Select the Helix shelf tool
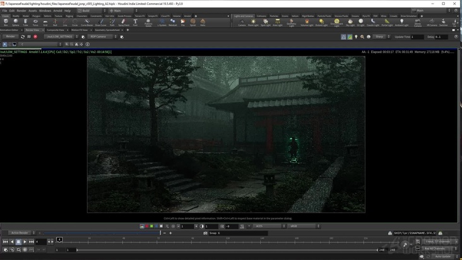 [203, 22]
